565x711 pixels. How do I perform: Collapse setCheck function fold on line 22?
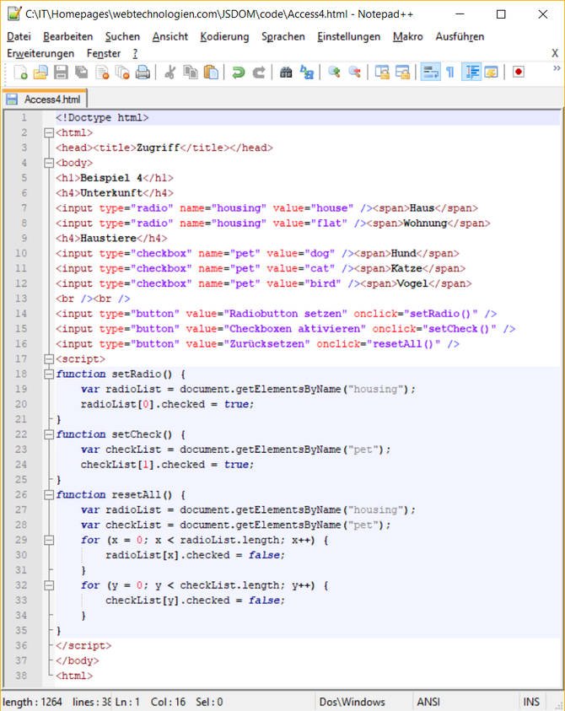point(49,434)
